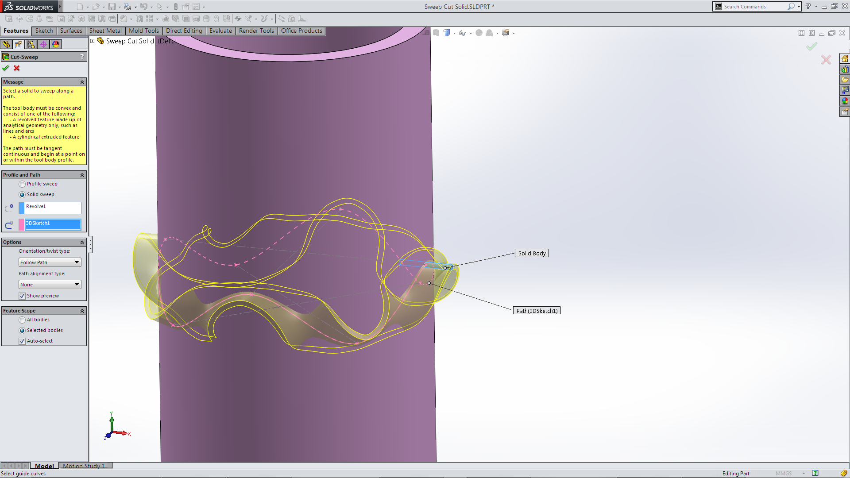
Task: Click the Save icon in top toolbar
Action: (x=112, y=7)
